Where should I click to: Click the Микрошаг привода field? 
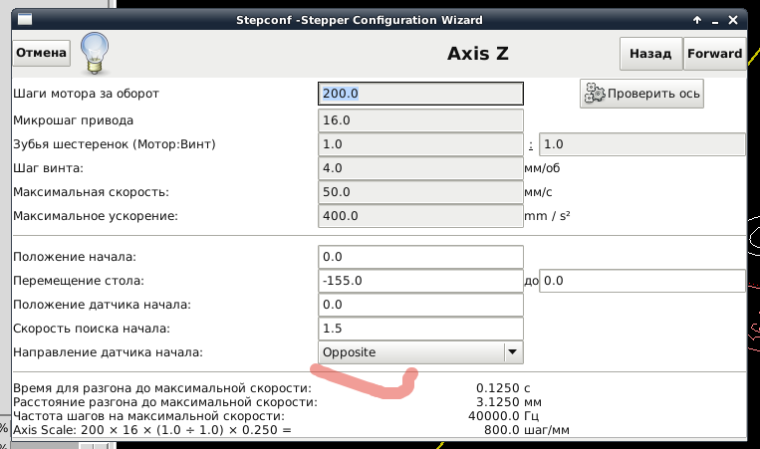[420, 120]
